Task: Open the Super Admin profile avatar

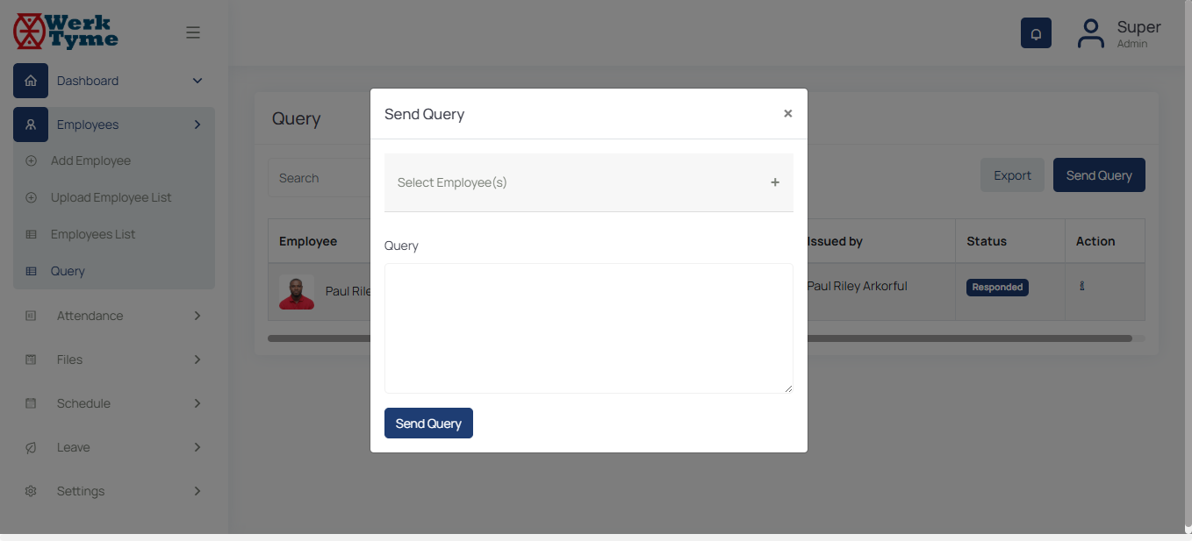Action: tap(1090, 33)
